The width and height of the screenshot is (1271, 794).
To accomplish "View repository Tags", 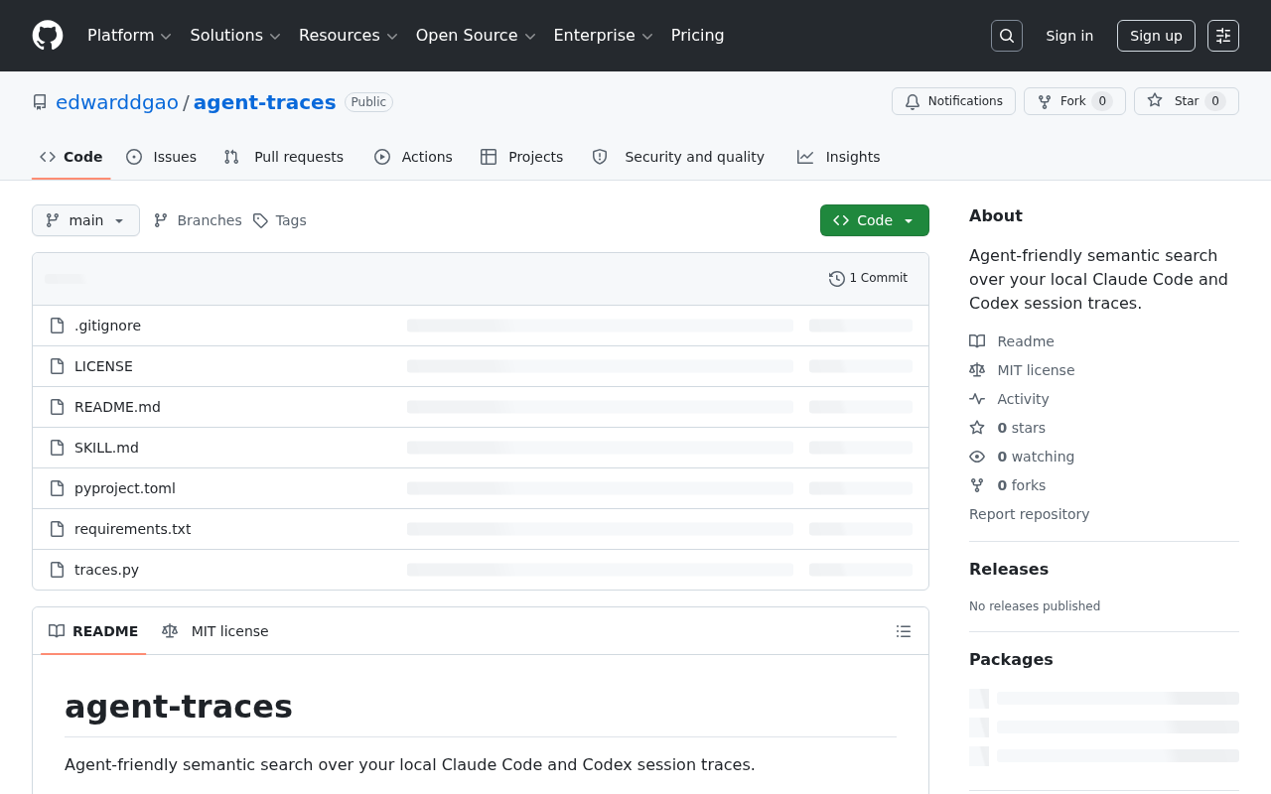I will tap(279, 220).
